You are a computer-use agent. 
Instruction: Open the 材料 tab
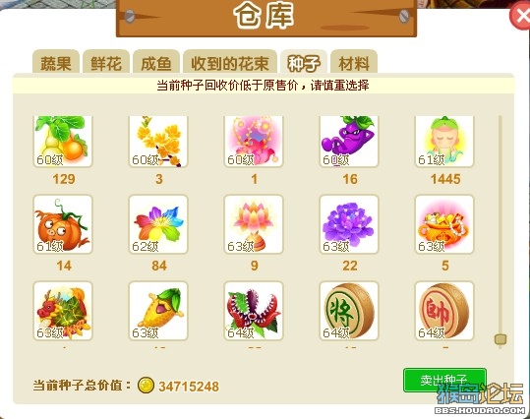point(354,62)
